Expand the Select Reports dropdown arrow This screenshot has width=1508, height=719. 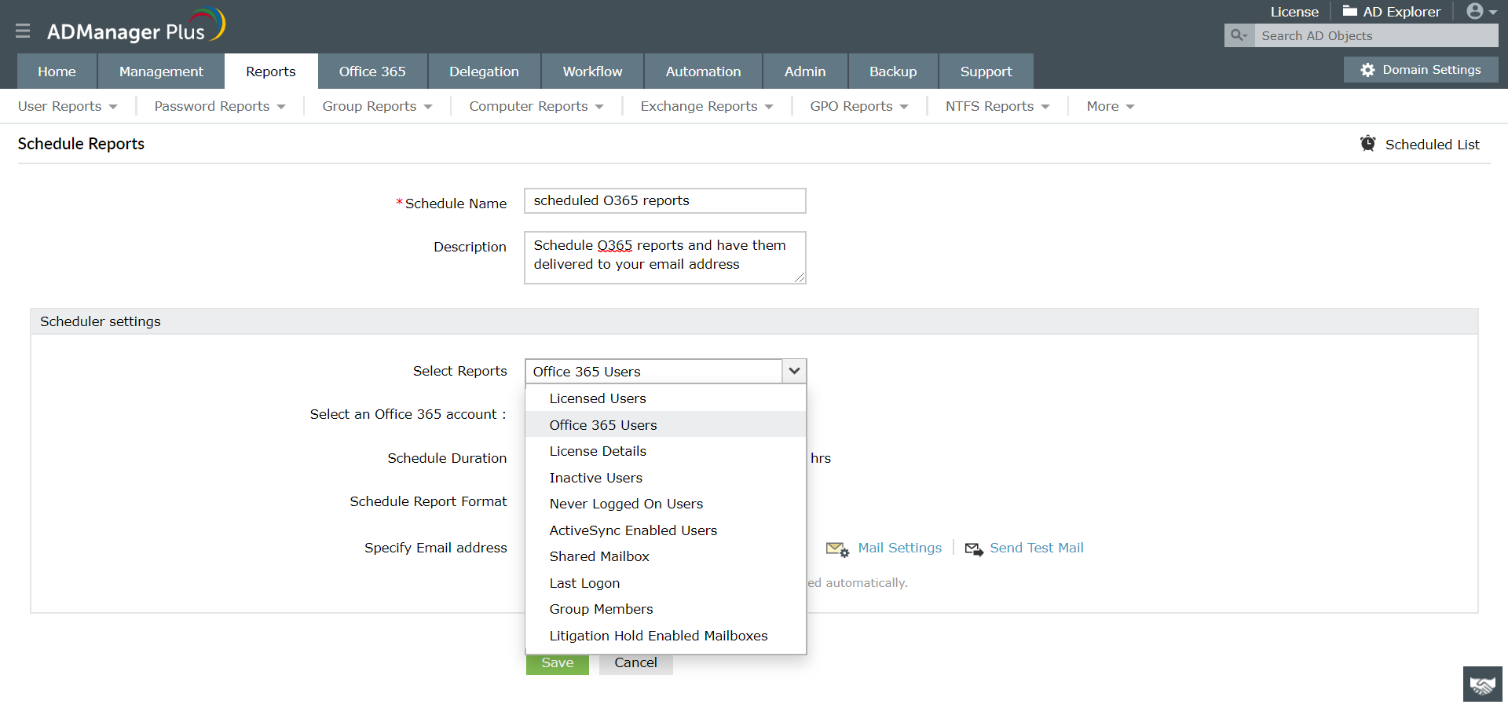pyautogui.click(x=794, y=372)
